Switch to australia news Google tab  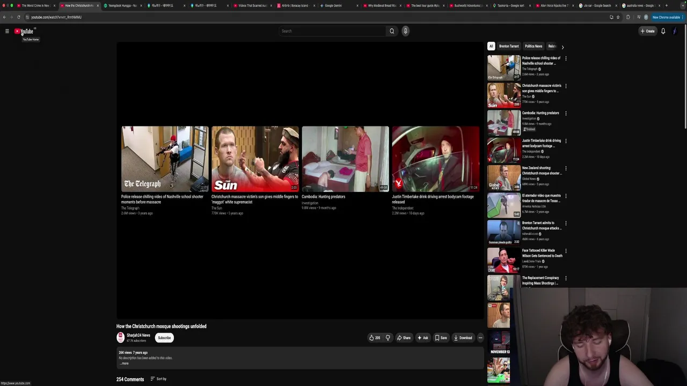[x=642, y=5]
